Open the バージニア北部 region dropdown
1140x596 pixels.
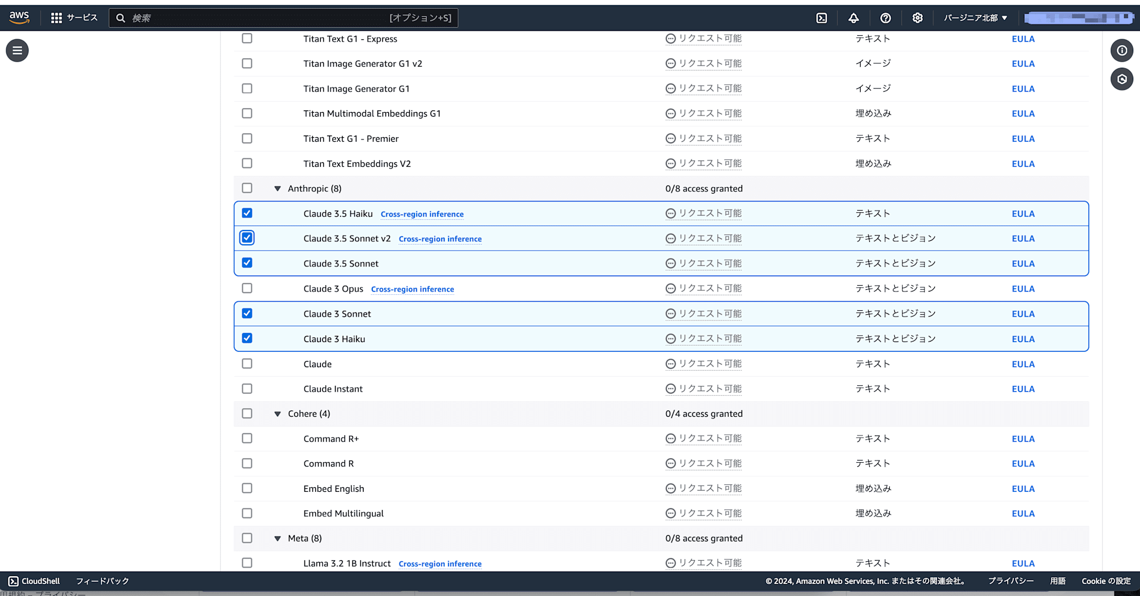click(975, 18)
